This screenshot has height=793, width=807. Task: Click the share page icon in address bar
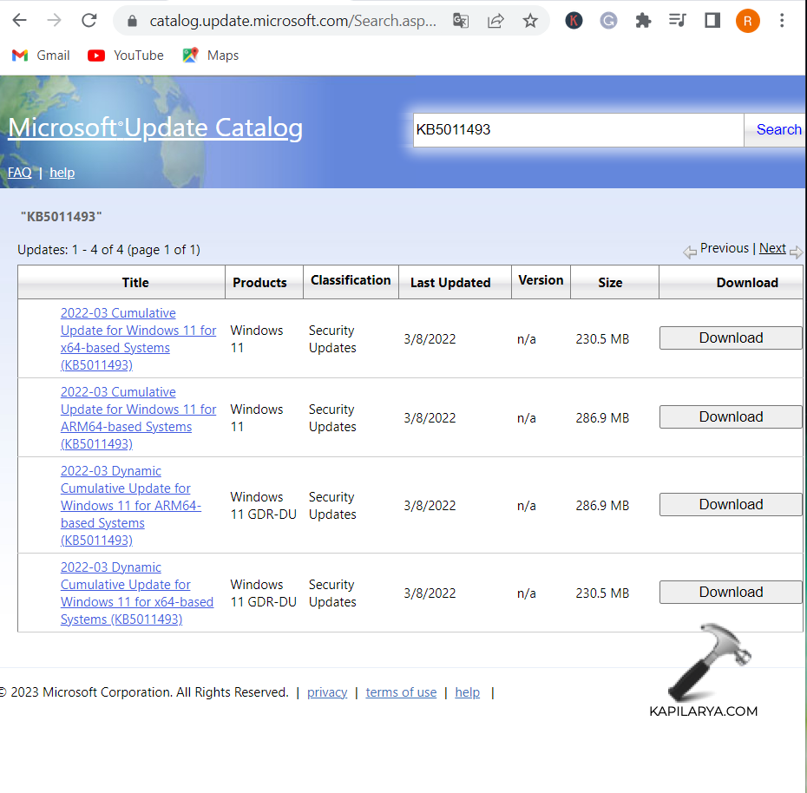[x=495, y=21]
